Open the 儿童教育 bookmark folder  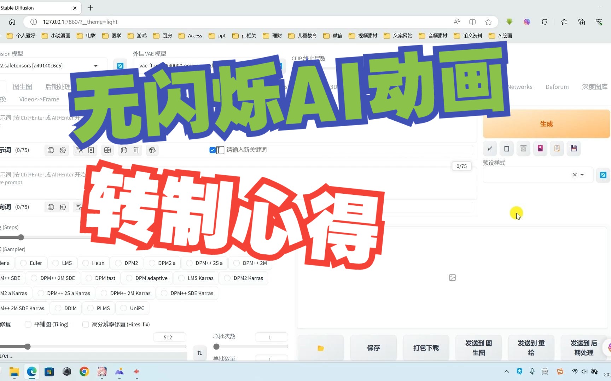coord(302,36)
